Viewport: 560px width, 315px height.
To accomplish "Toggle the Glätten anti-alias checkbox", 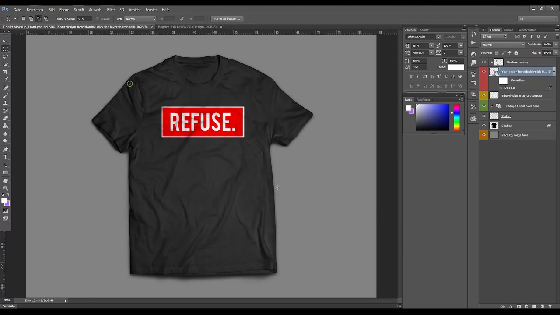I will coord(97,19).
